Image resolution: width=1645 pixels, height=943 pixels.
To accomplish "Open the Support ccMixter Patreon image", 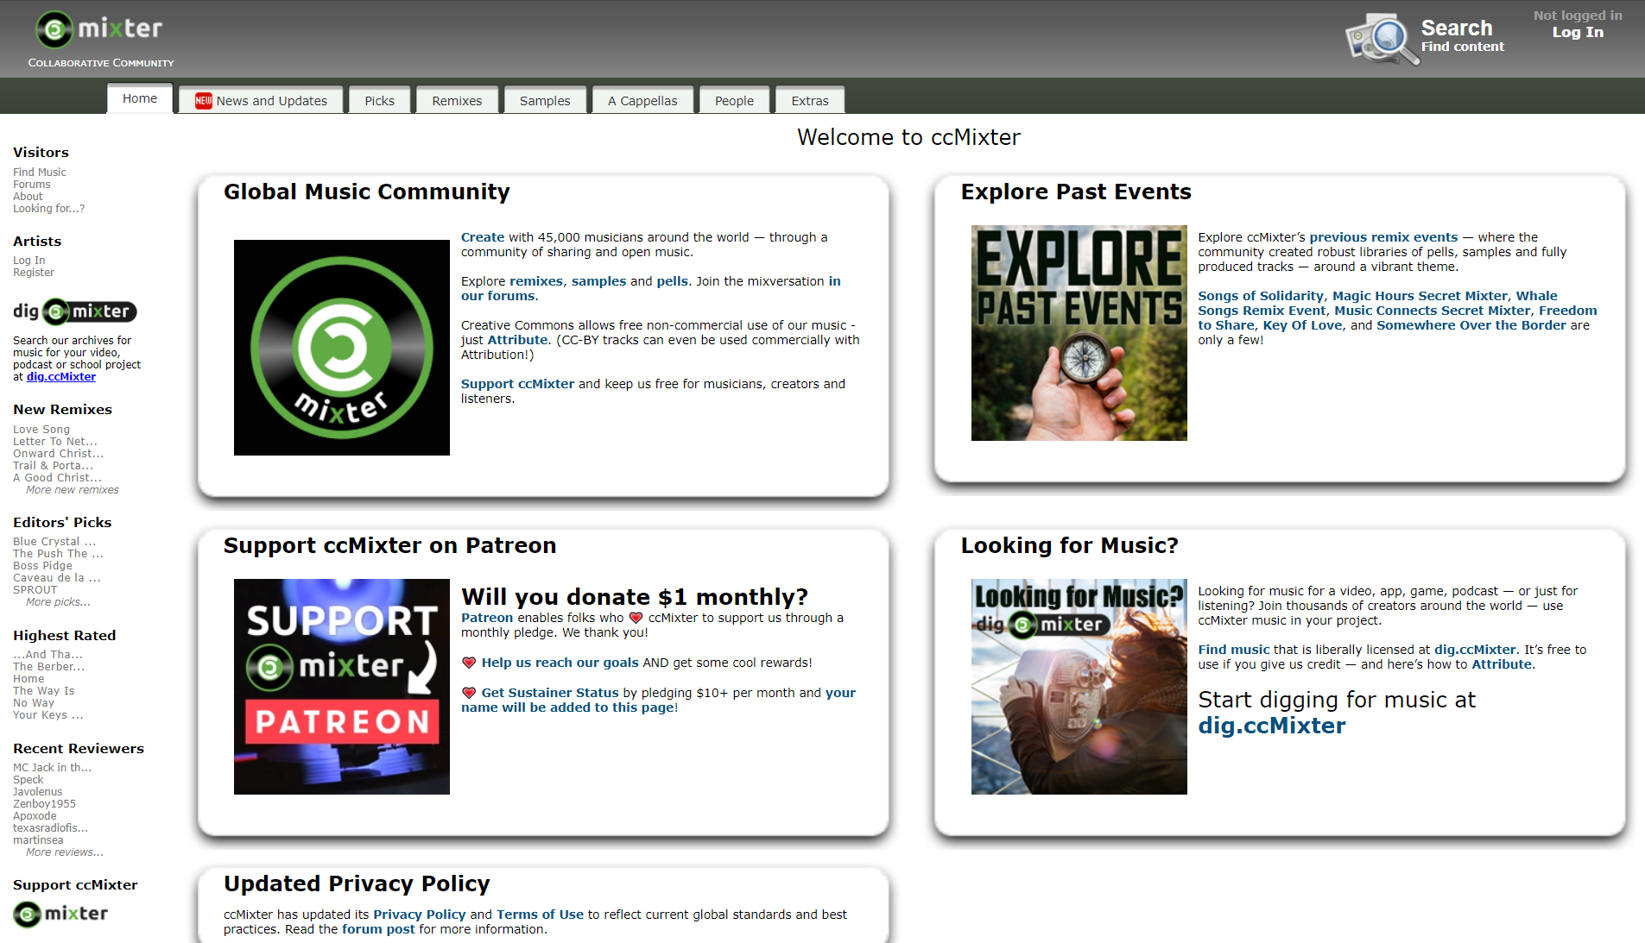I will [x=342, y=687].
